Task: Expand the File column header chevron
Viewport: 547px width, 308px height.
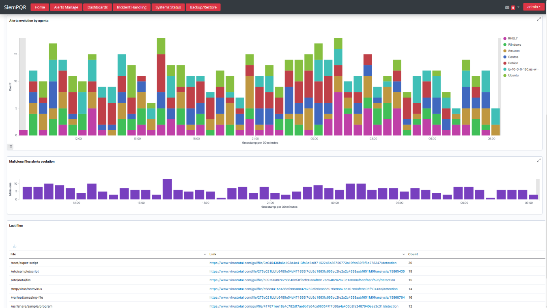Action: pos(205,254)
